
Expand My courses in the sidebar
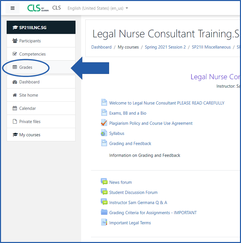tap(29, 135)
